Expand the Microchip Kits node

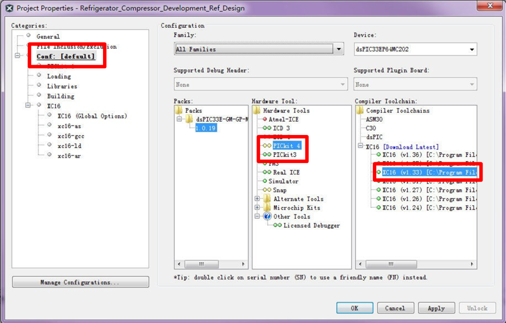pyautogui.click(x=257, y=207)
